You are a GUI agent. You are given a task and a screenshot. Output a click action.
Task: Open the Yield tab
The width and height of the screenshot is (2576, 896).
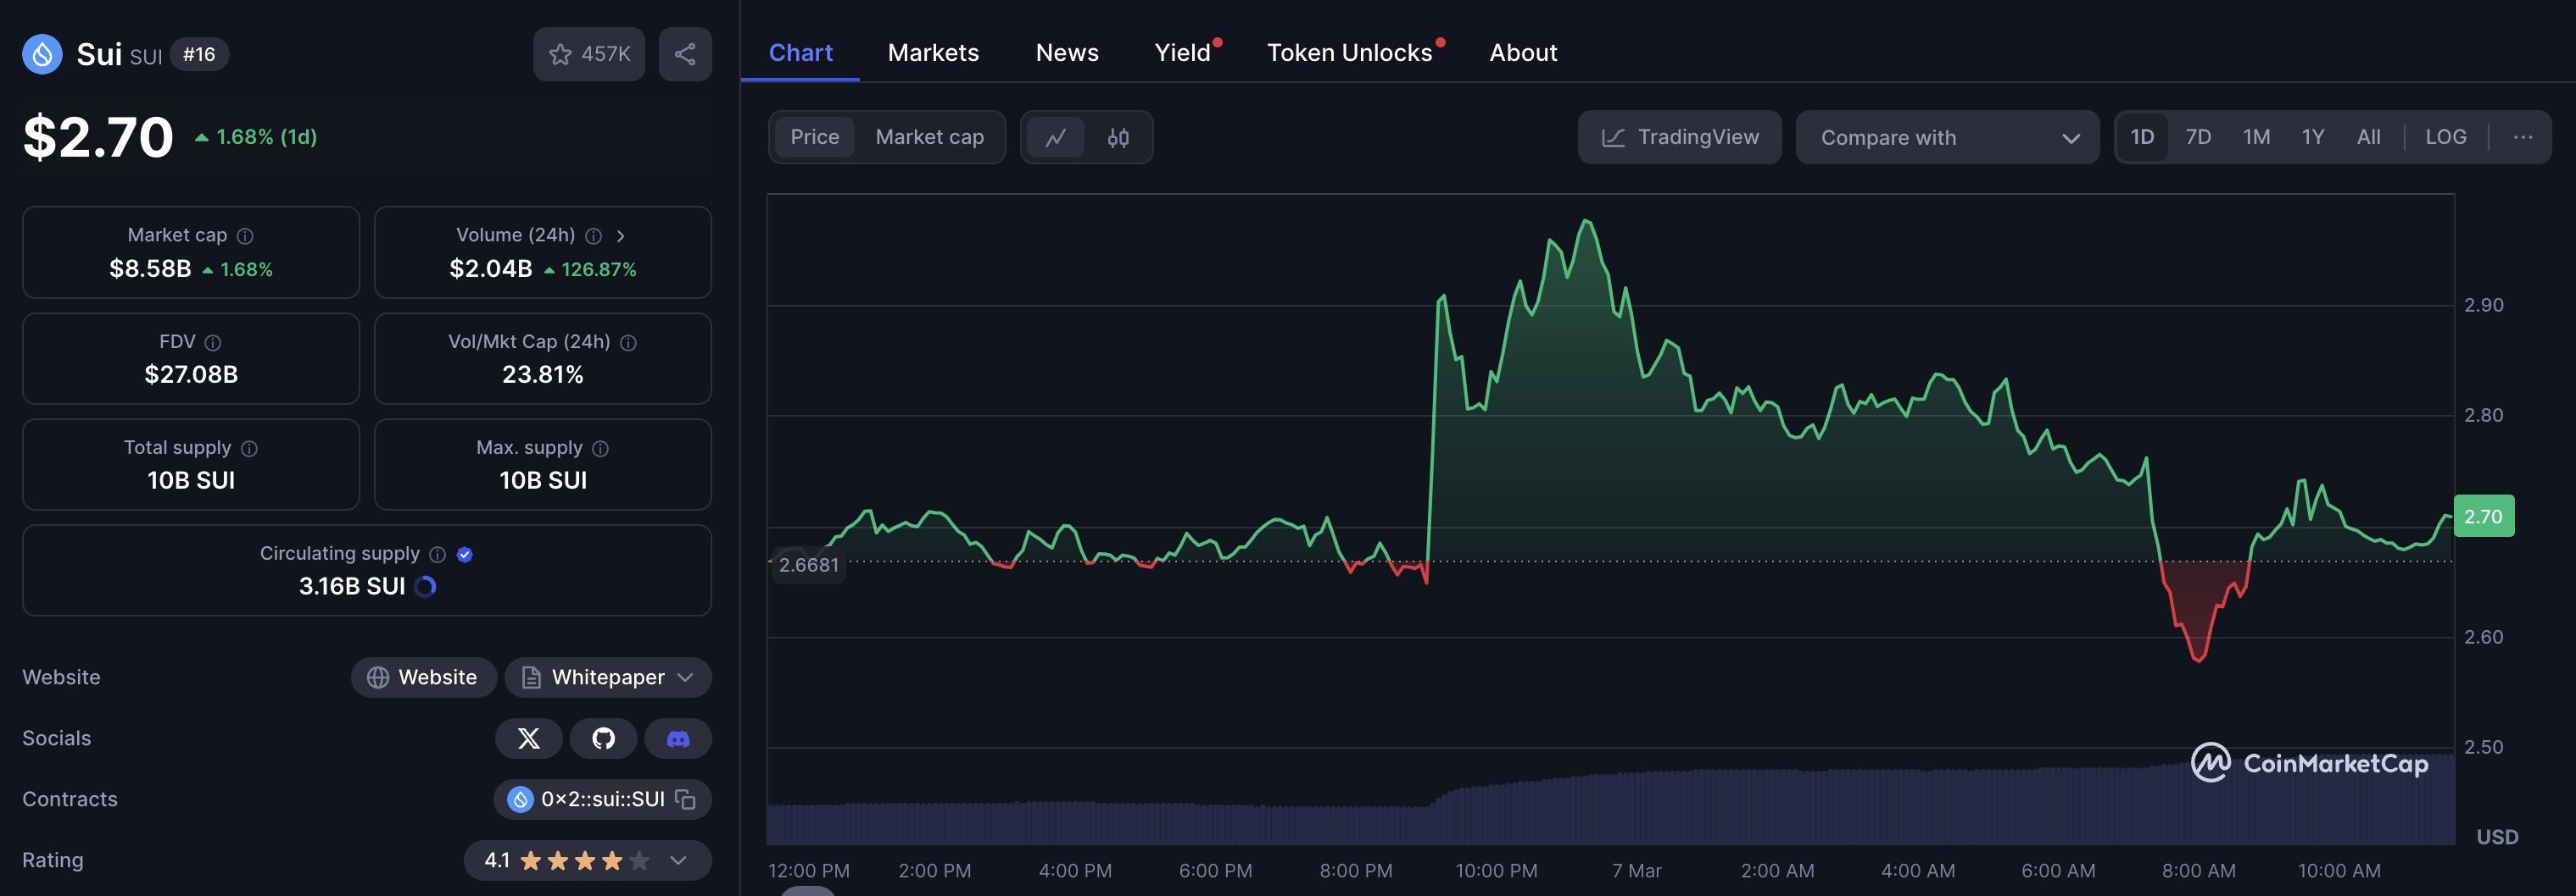coord(1183,53)
